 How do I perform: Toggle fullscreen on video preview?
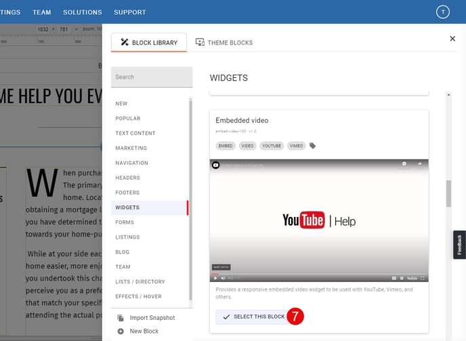coord(423,278)
